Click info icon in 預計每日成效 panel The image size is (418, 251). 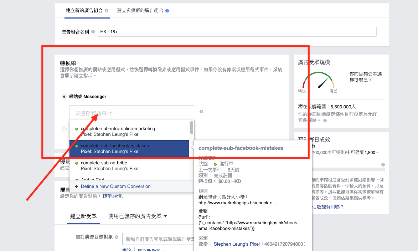[383, 165]
